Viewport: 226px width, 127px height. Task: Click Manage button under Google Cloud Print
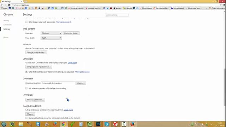coord(30,114)
